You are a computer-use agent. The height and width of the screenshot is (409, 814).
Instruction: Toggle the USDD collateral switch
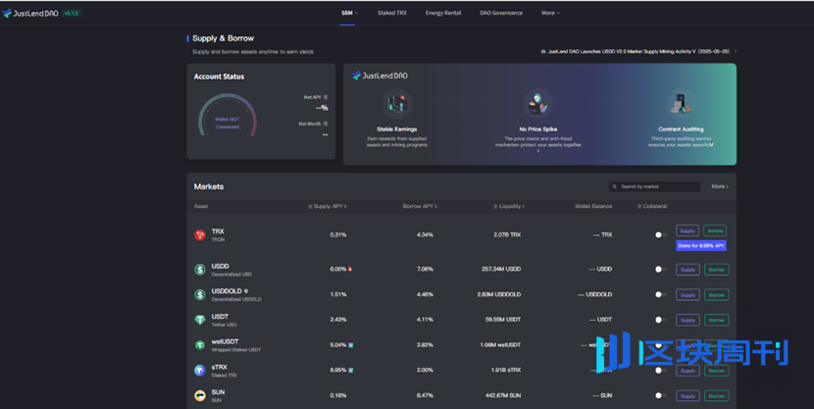tap(660, 270)
